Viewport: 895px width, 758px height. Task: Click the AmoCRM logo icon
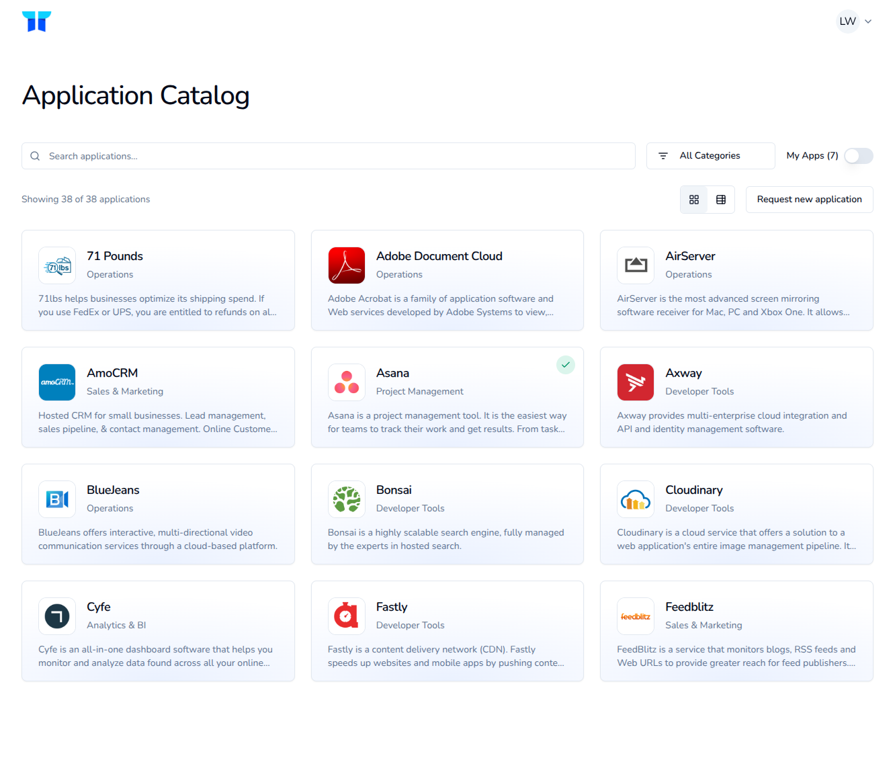coord(57,382)
